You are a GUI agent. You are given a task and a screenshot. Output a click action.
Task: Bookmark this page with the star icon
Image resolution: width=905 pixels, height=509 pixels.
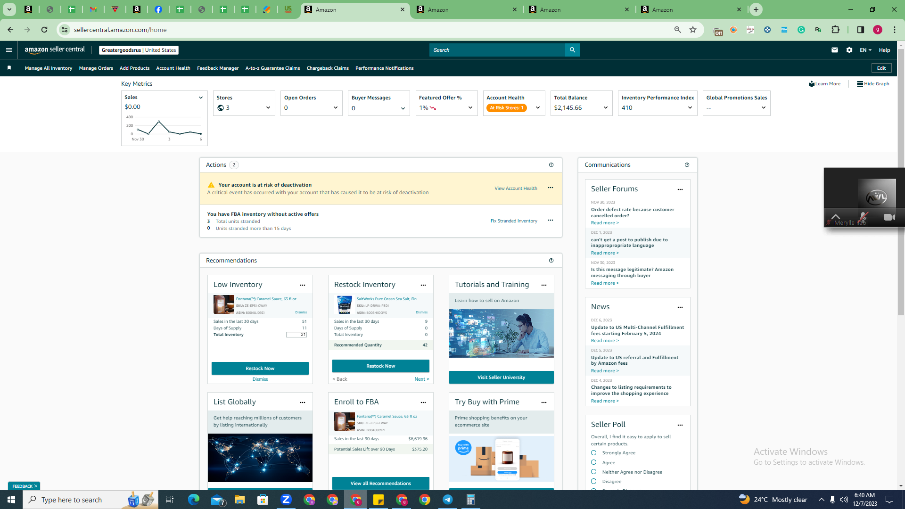click(693, 30)
